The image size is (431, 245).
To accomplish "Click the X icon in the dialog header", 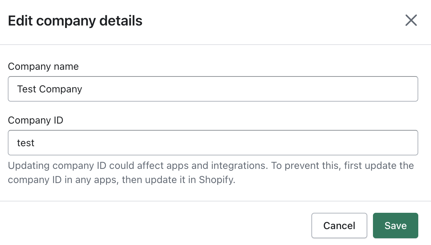I will tap(411, 21).
